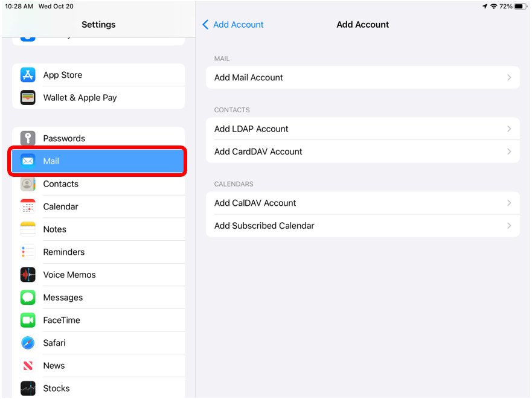Open Stocks settings
The image size is (532, 399).
pos(98,388)
